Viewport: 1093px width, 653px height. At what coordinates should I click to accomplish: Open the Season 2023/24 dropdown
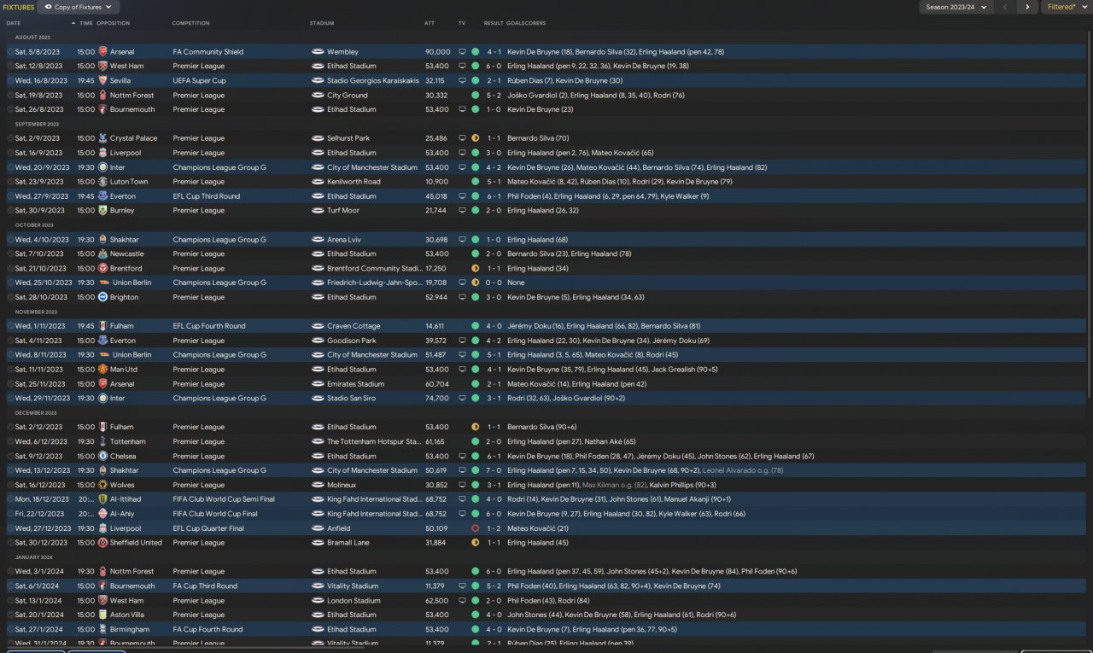pos(956,7)
